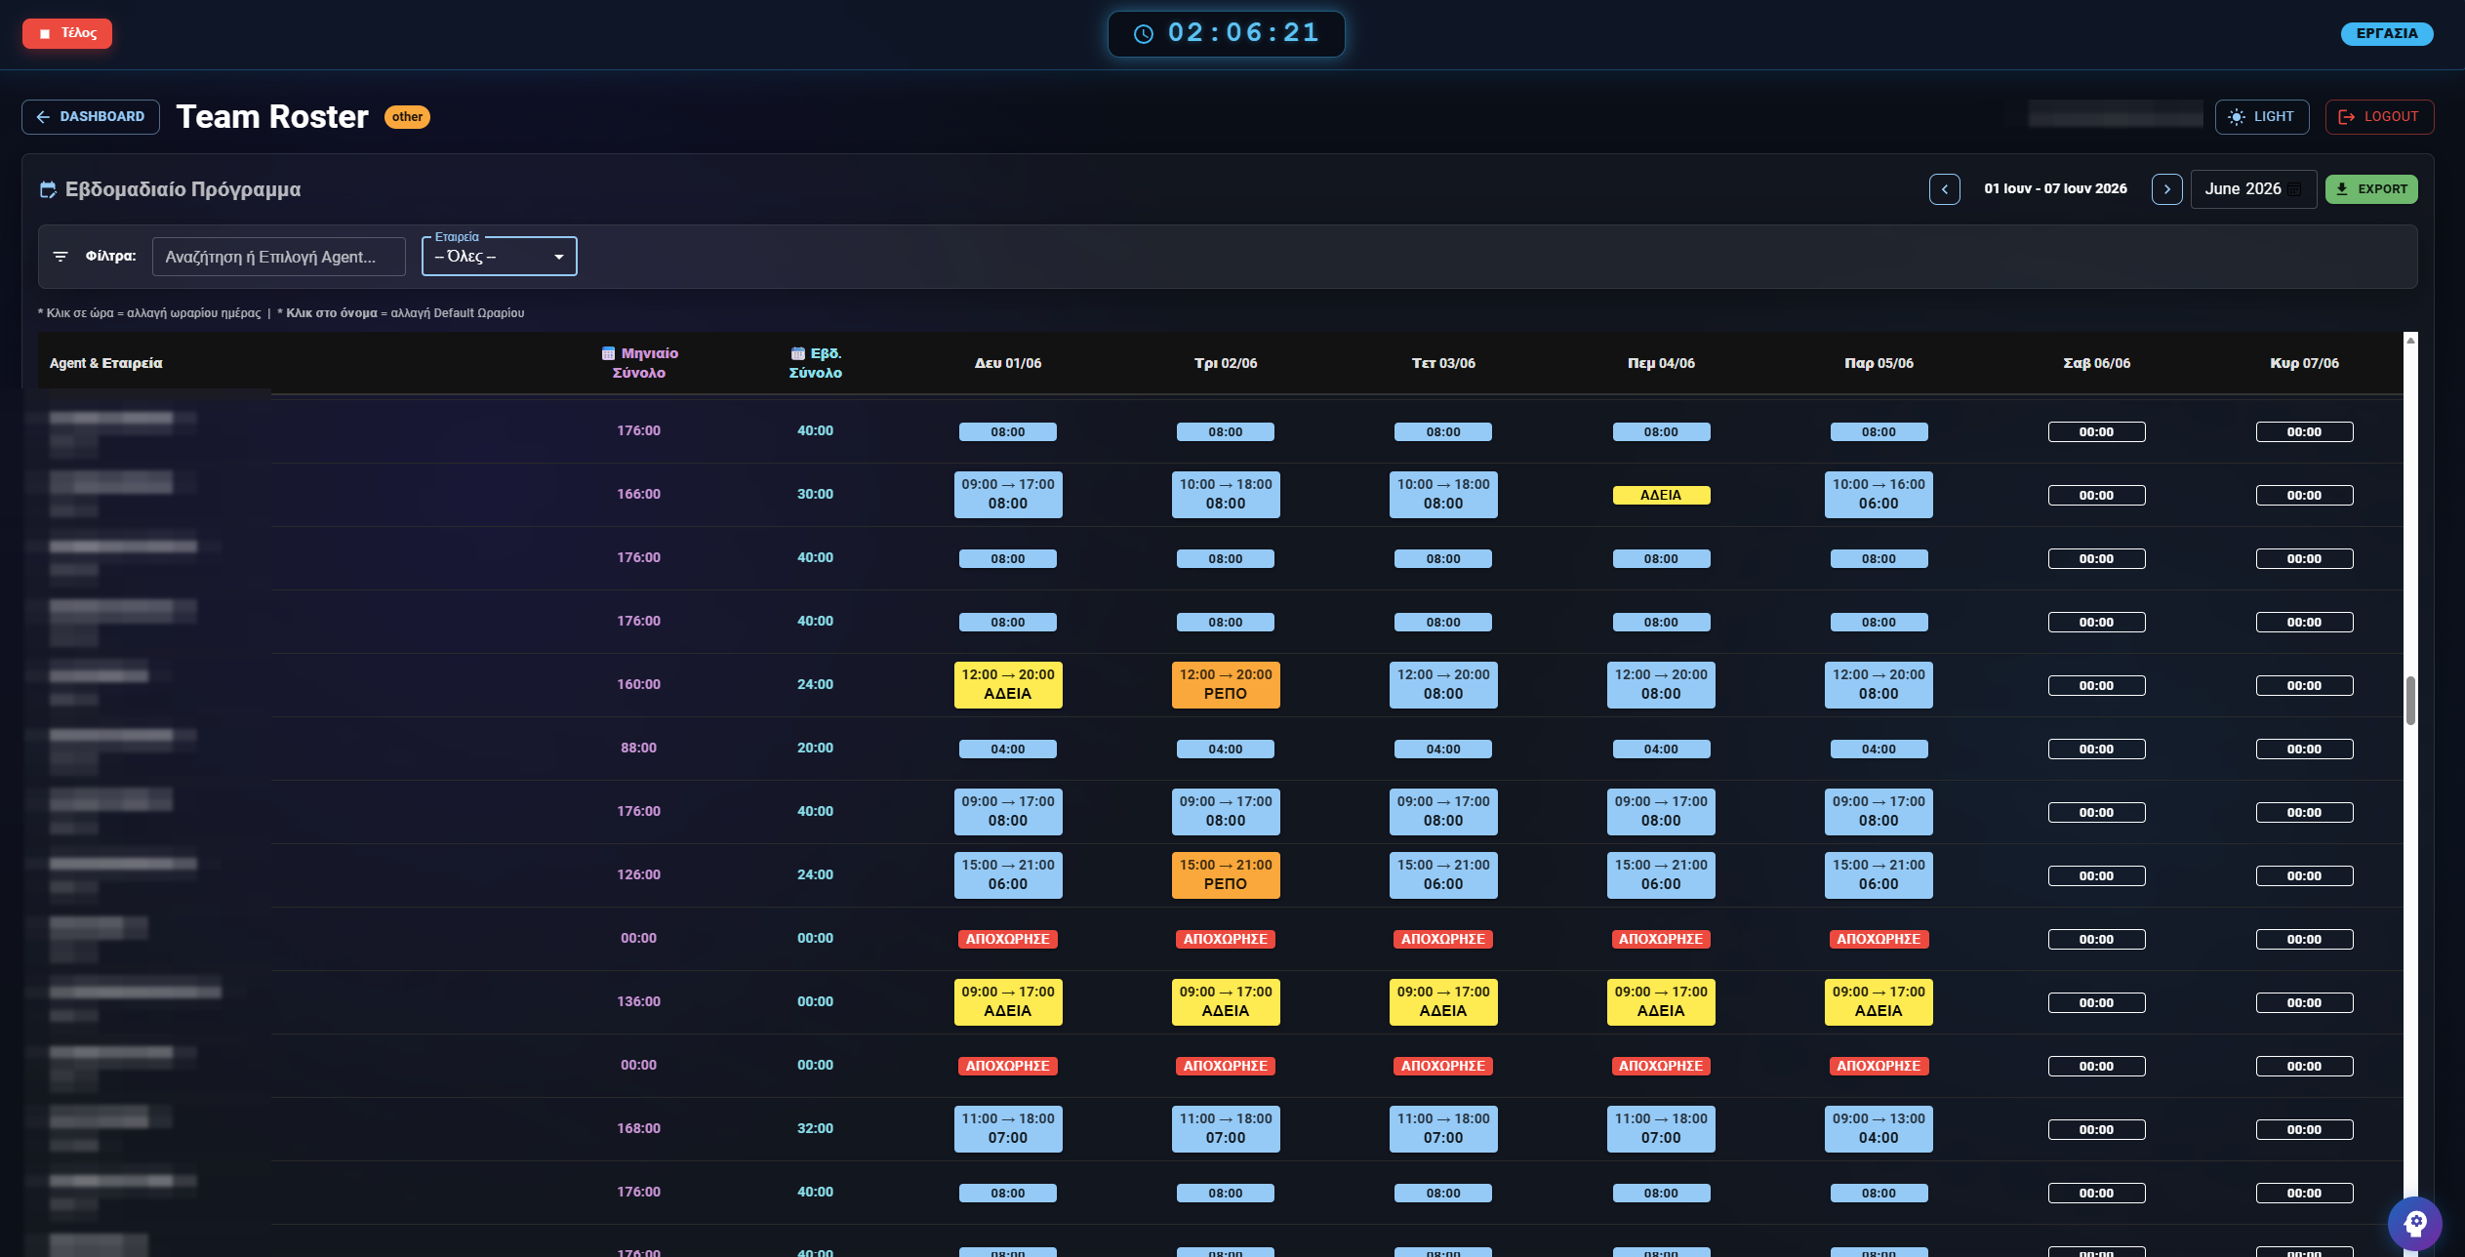Click the 88:00 monthly total
This screenshot has height=1257, width=2465.
(x=638, y=749)
